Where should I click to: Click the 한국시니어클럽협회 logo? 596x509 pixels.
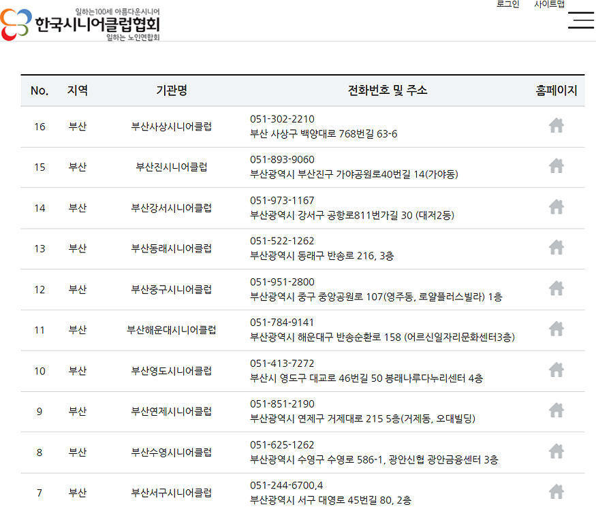coord(82,24)
